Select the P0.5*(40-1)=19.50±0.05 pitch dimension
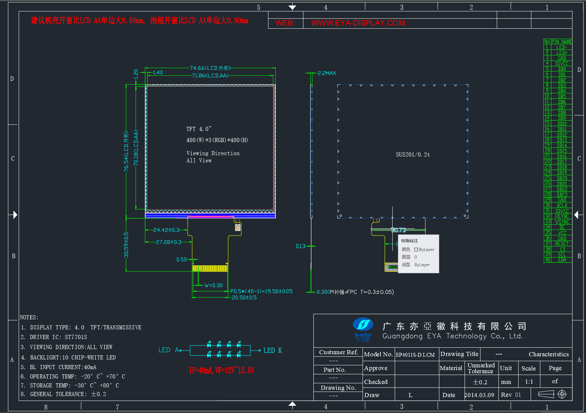Viewport: 586px width, 413px height. click(261, 291)
